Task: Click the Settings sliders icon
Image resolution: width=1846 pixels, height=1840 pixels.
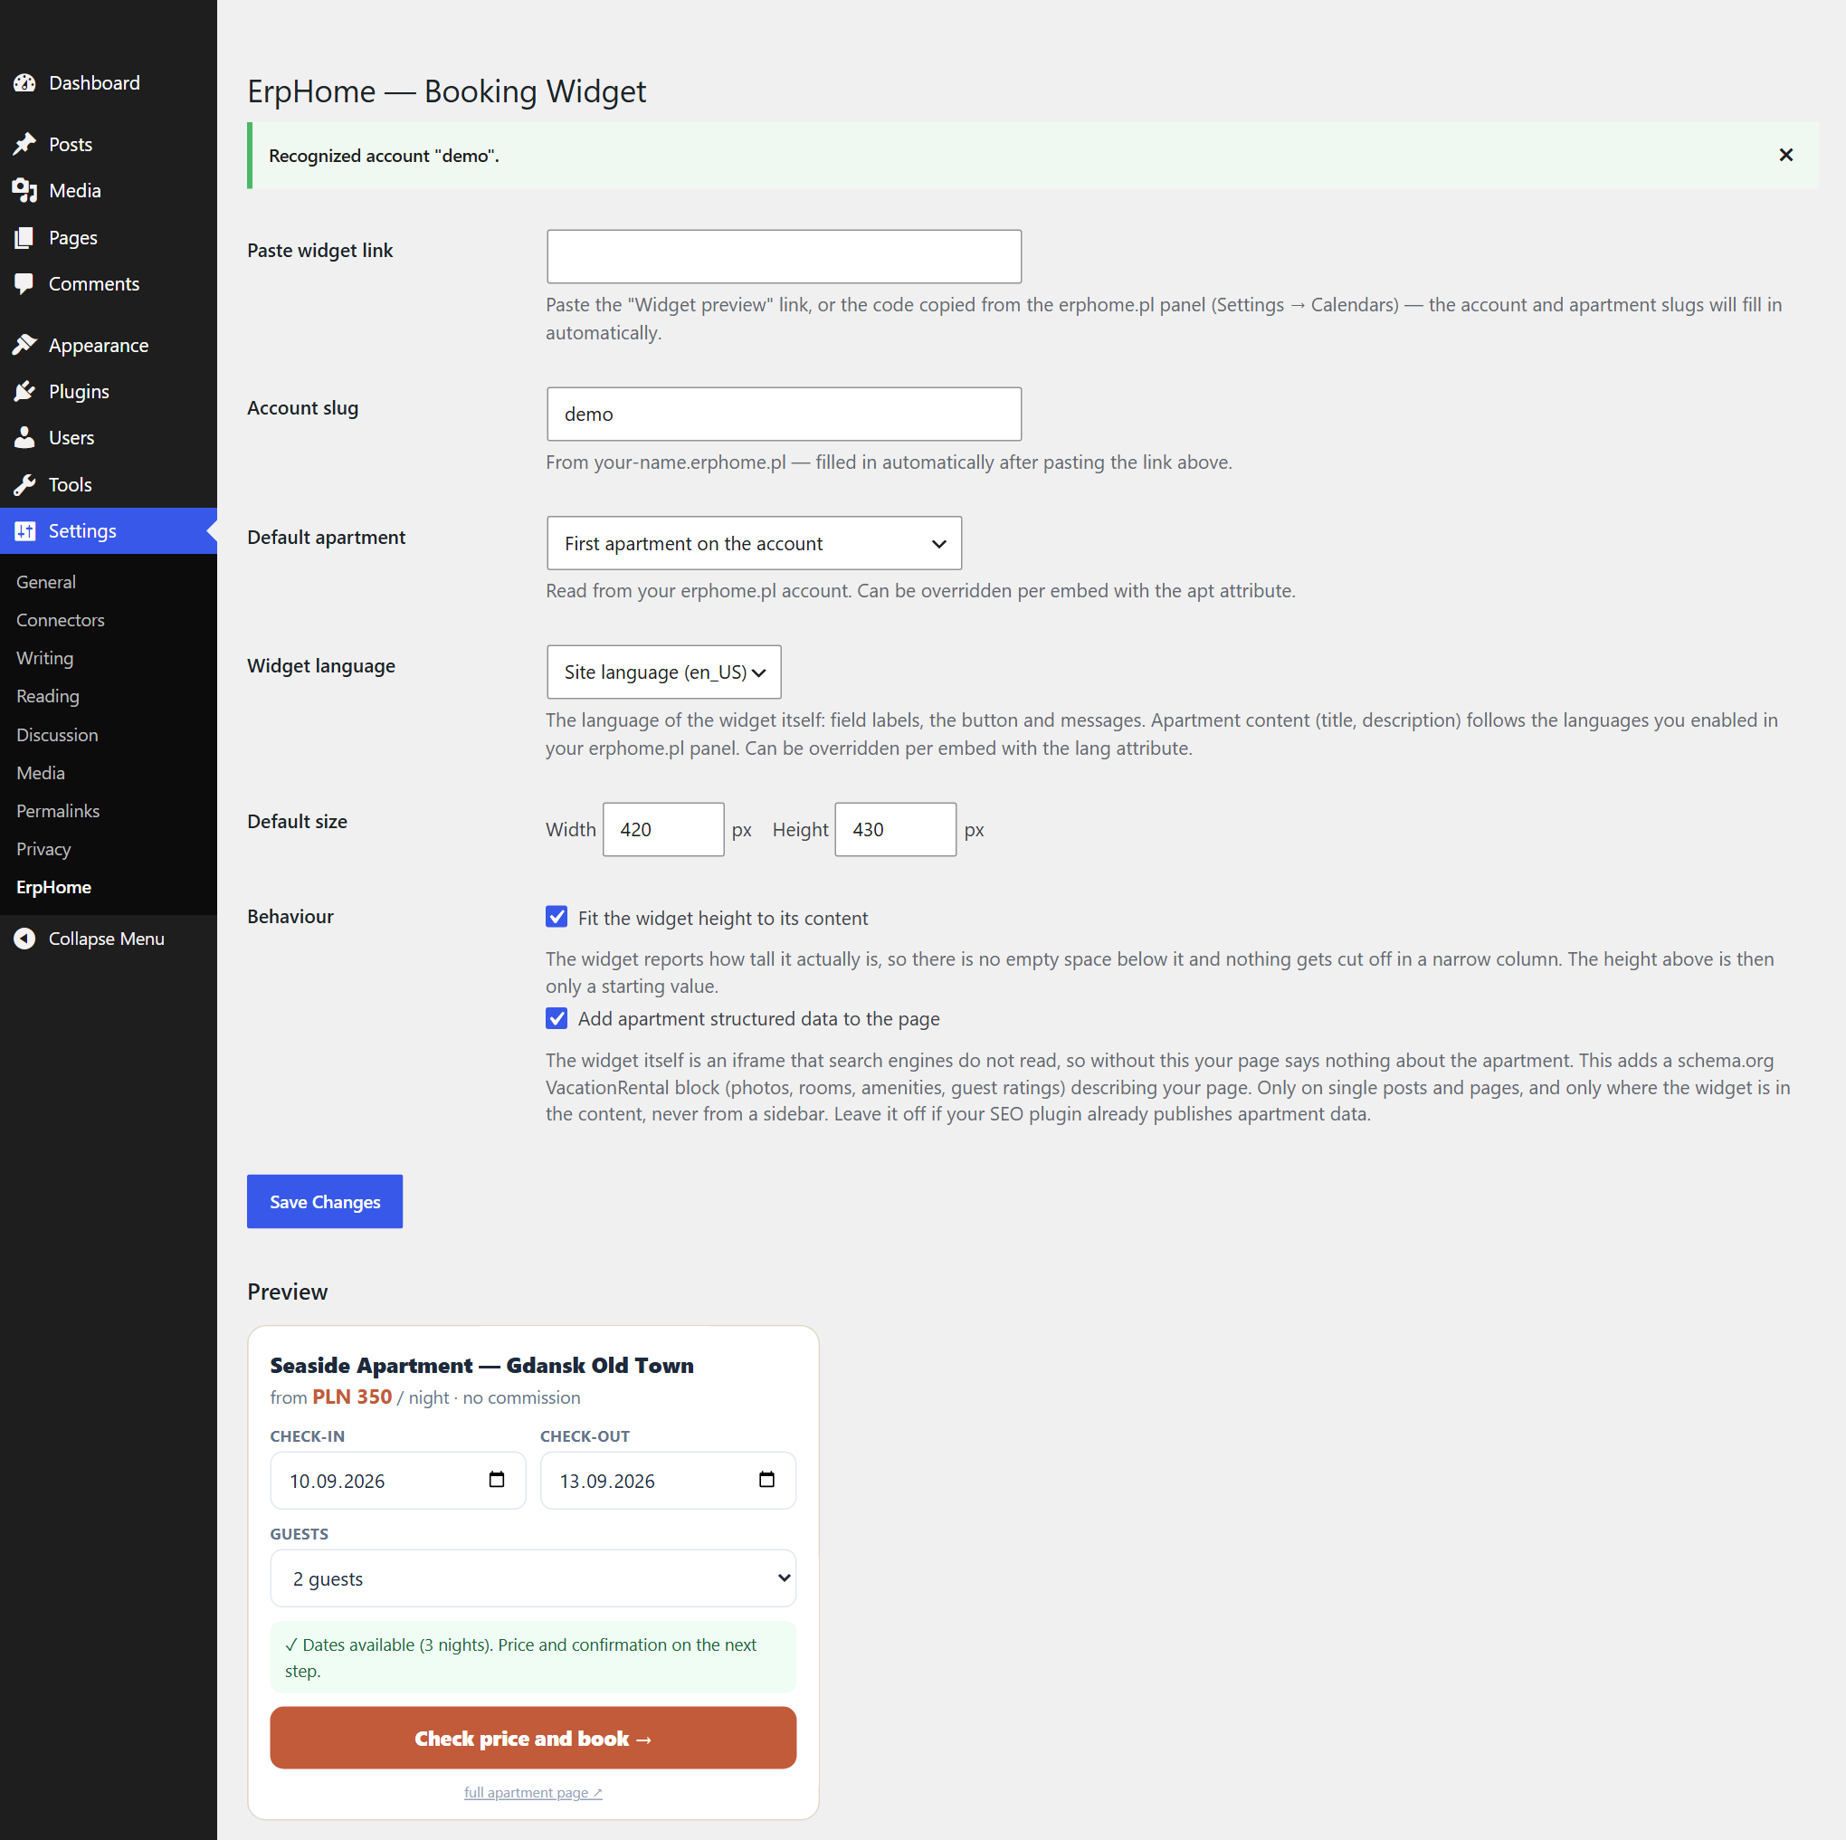Action: tap(24, 530)
